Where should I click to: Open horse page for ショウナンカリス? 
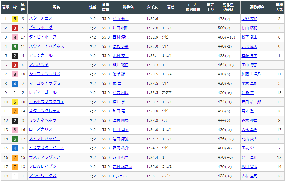coord(44,74)
